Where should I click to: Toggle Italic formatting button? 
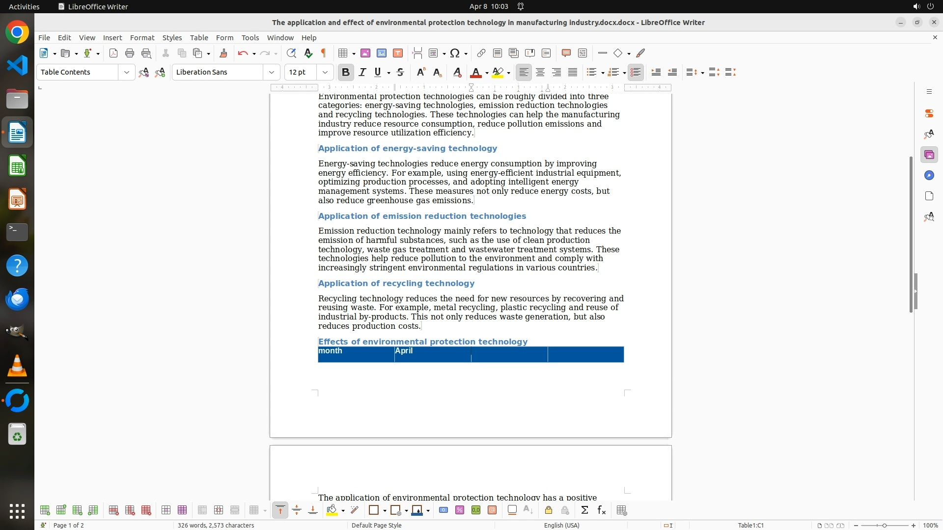[362, 72]
